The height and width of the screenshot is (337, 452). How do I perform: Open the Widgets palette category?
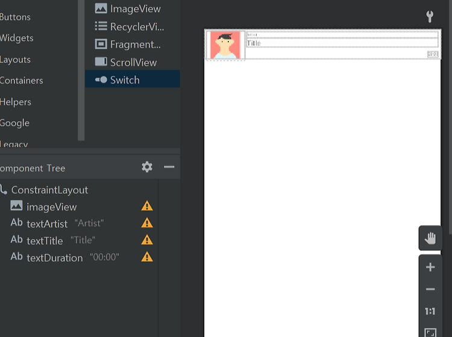pyautogui.click(x=16, y=38)
